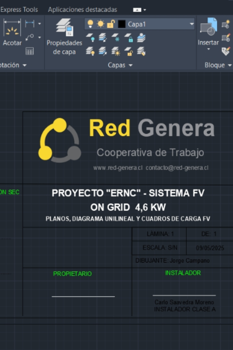Click the create block icon
Viewport: 233px width, 350px height.
tap(226, 24)
